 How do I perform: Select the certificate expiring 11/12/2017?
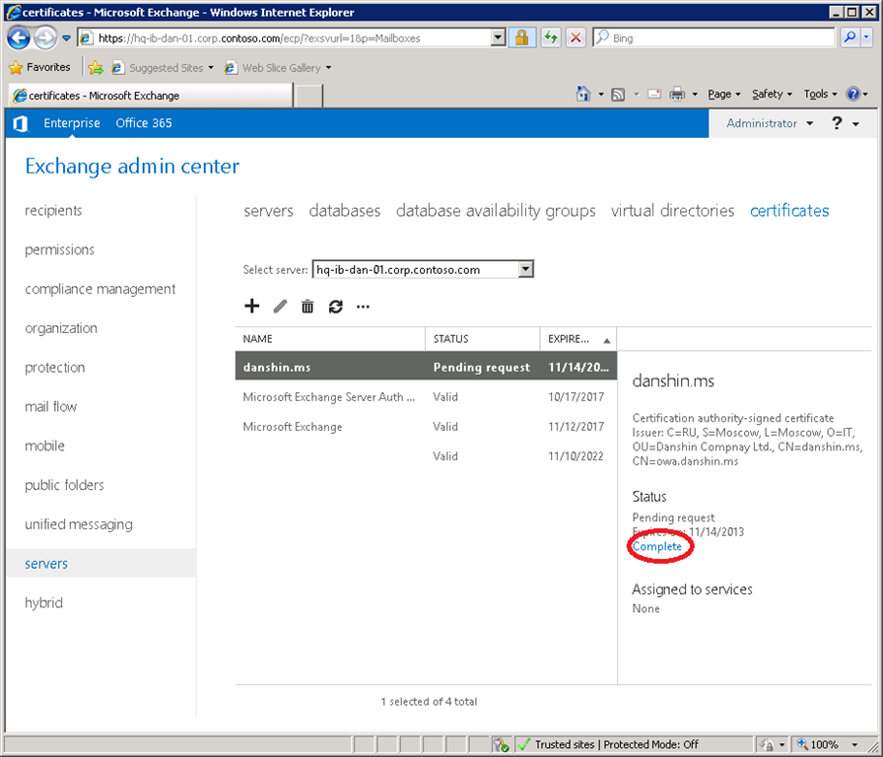[x=427, y=427]
